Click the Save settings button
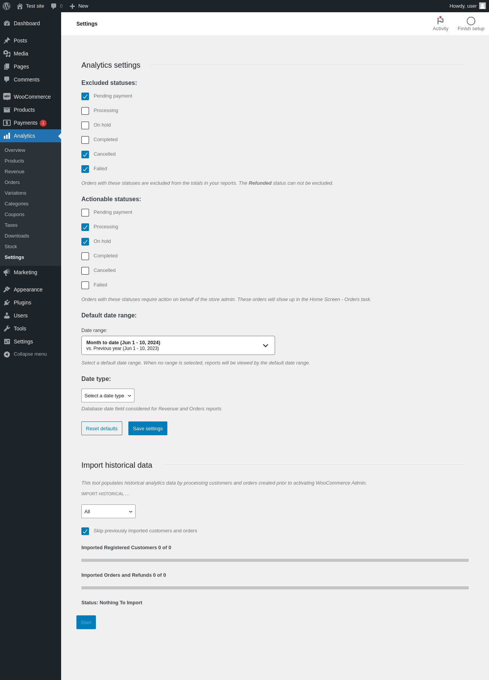The image size is (489, 680). (148, 428)
